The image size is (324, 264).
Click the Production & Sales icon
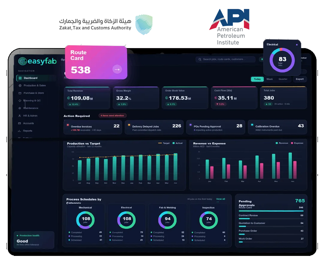point(20,86)
